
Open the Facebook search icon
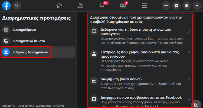tap(17, 6)
